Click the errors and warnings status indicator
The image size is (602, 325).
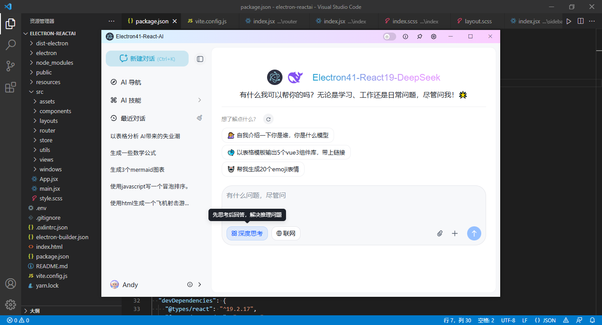(18, 320)
